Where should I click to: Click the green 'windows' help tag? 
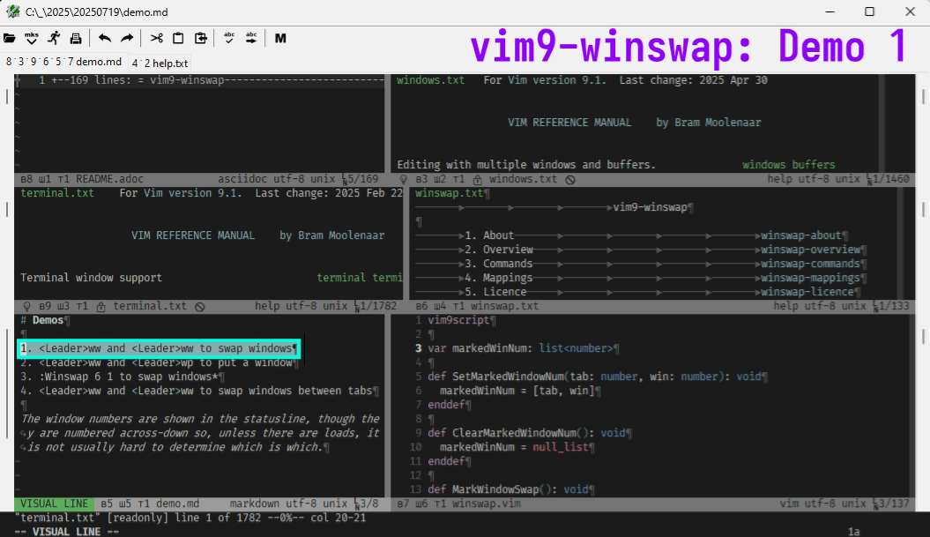click(x=764, y=165)
